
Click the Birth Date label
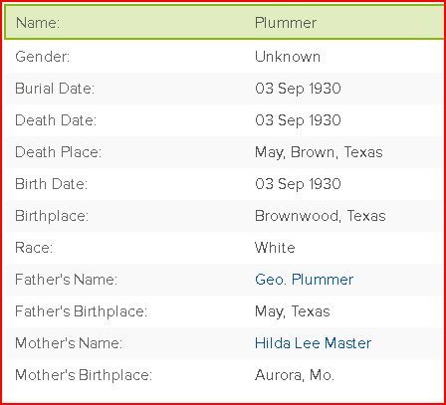[51, 184]
